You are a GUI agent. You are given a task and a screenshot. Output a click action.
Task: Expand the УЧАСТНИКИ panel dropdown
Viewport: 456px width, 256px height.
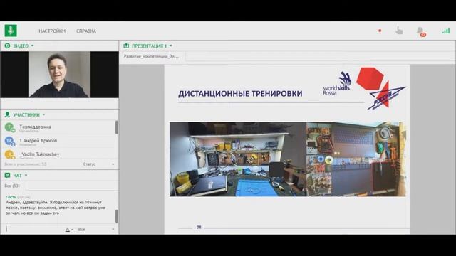pos(43,114)
